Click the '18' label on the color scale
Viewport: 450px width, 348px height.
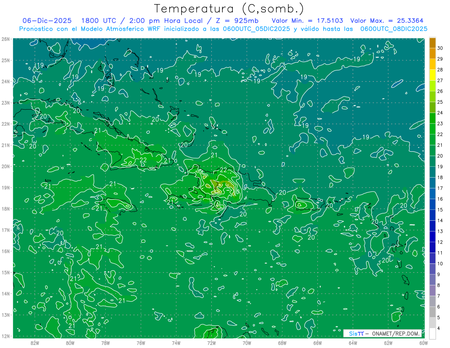click(x=440, y=178)
